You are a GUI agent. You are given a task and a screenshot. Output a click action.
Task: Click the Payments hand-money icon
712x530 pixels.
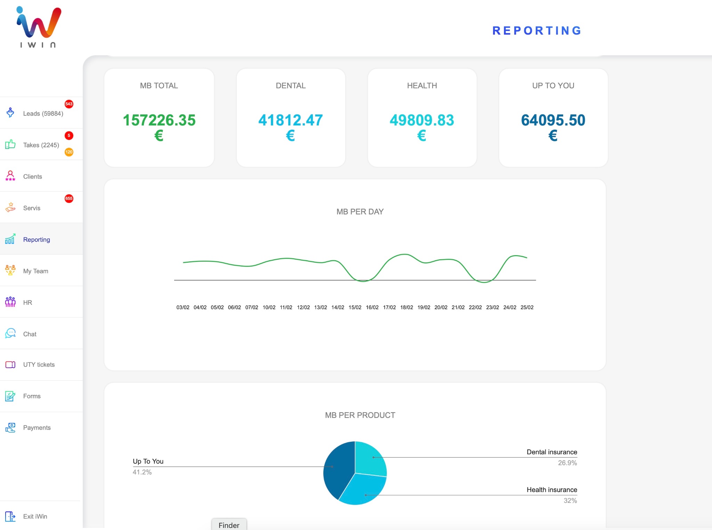point(10,427)
